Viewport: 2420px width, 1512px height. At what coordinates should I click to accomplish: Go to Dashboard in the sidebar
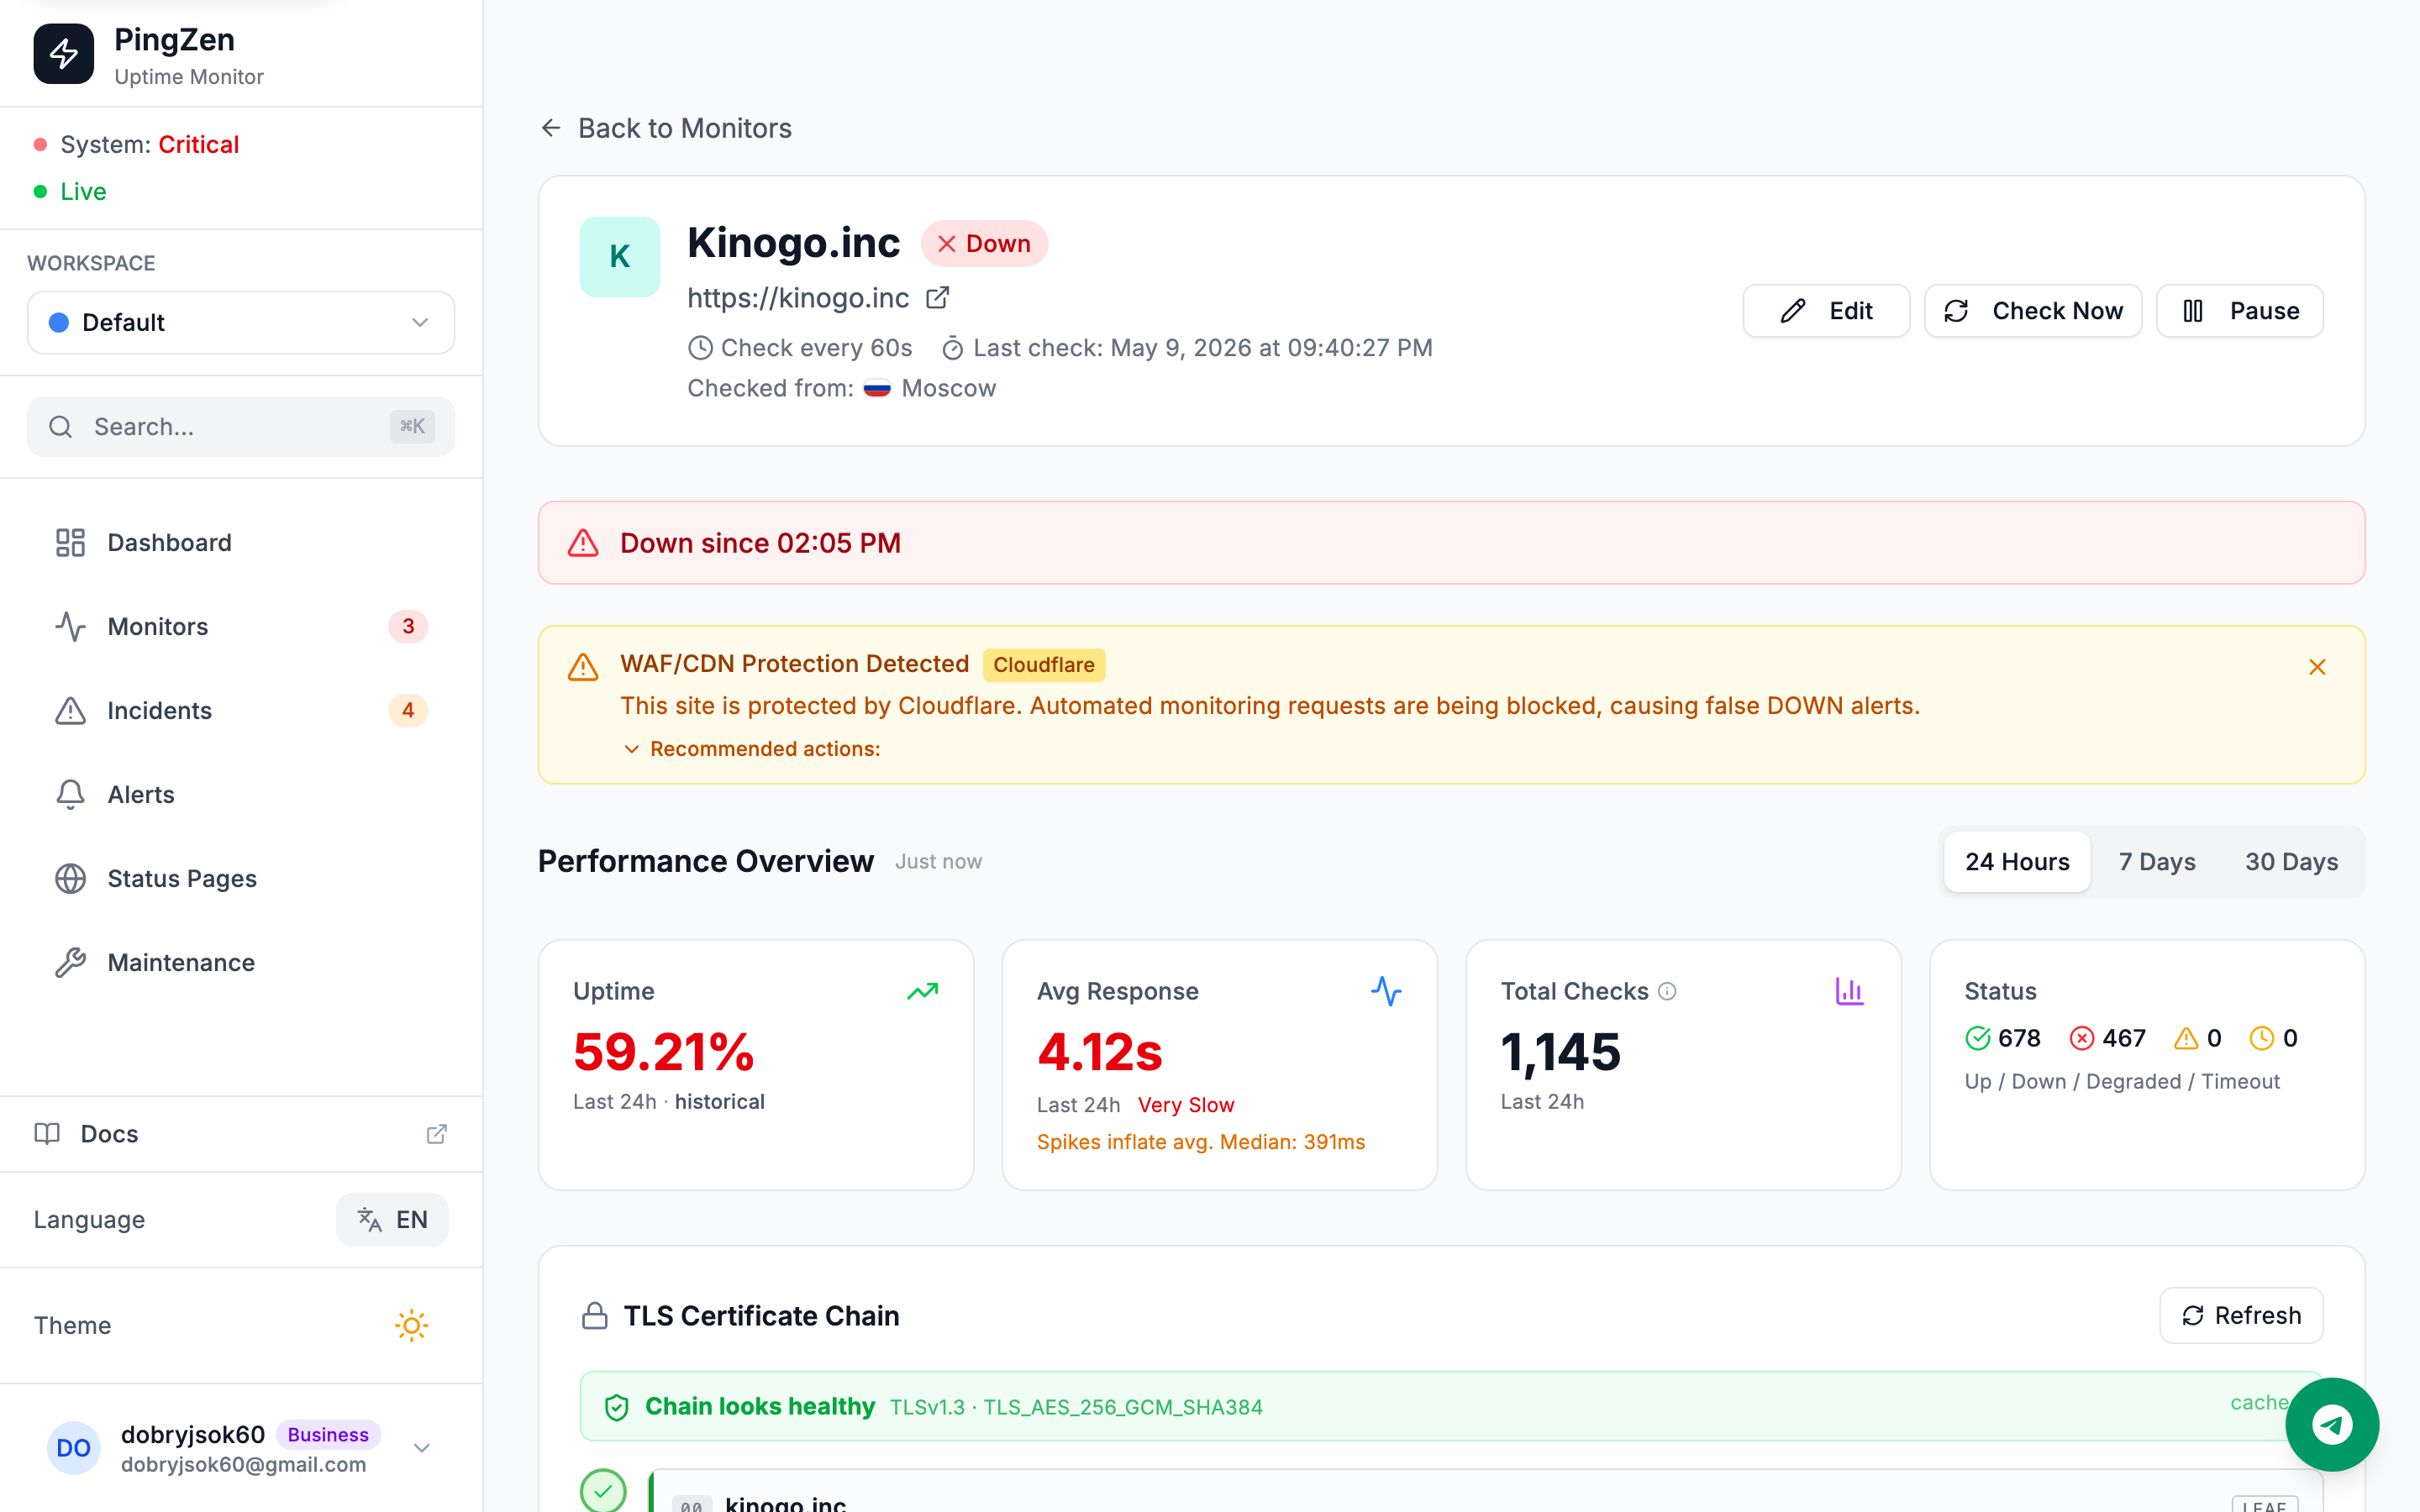[x=241, y=542]
